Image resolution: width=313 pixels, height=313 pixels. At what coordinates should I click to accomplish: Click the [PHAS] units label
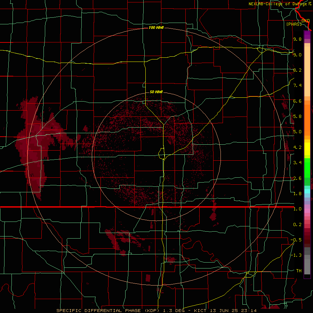pyautogui.click(x=294, y=24)
